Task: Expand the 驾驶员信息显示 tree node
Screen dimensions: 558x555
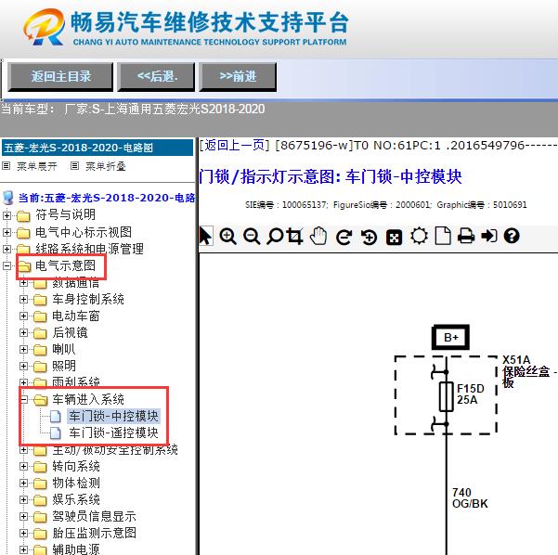Action: (x=23, y=516)
